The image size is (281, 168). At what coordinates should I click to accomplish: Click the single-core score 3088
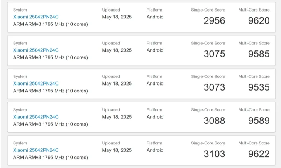pos(214,121)
